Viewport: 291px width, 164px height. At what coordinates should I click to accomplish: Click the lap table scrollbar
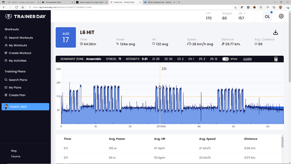point(282,142)
